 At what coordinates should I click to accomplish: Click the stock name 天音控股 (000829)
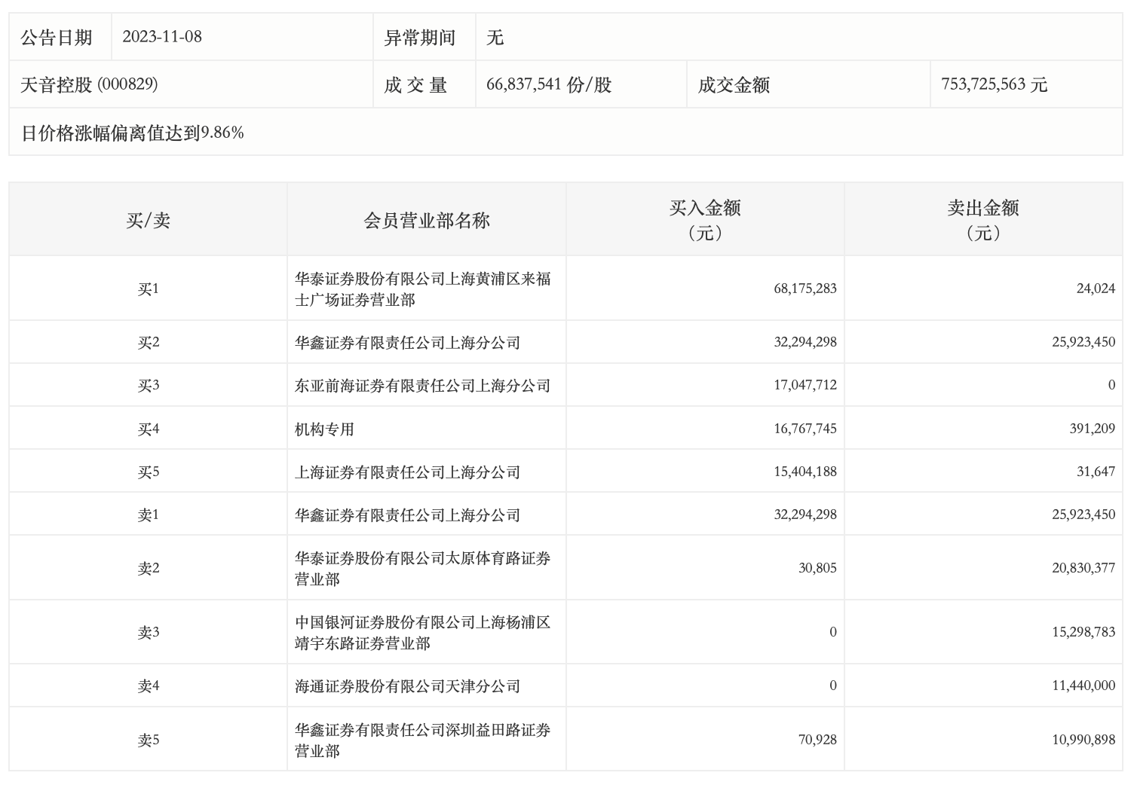click(89, 84)
